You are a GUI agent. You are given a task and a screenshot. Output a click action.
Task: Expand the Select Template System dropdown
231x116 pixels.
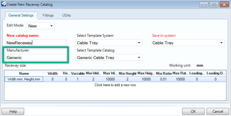pyautogui.click(x=109, y=43)
